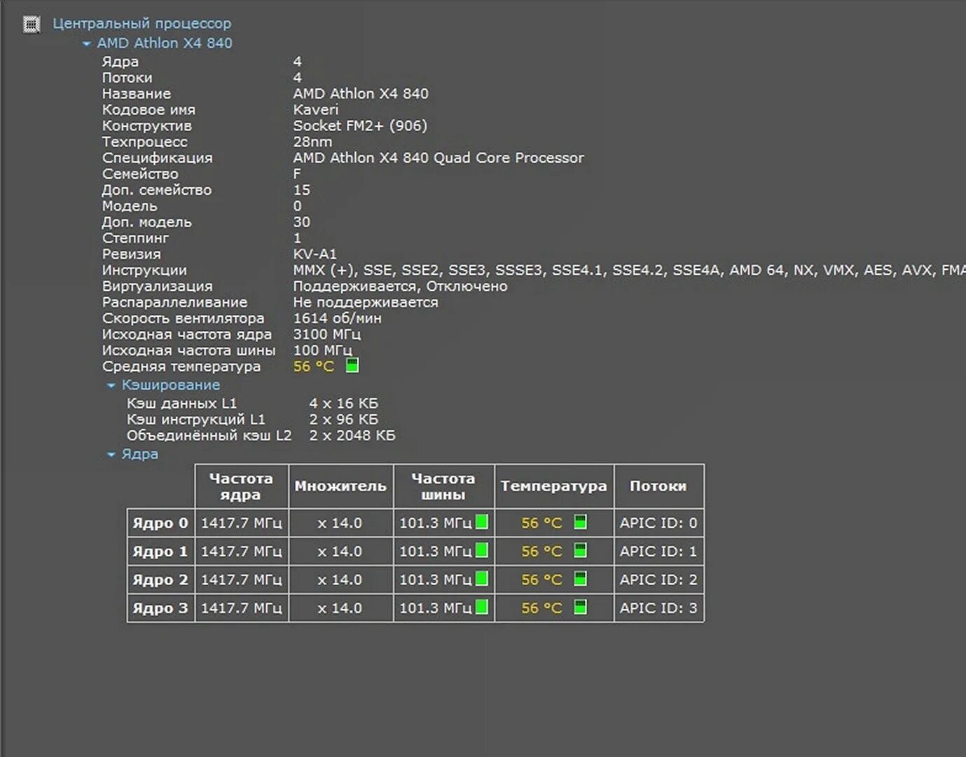Open the temperature graph icon in Ядро 1 row
Screen dimensions: 966x757
point(580,550)
